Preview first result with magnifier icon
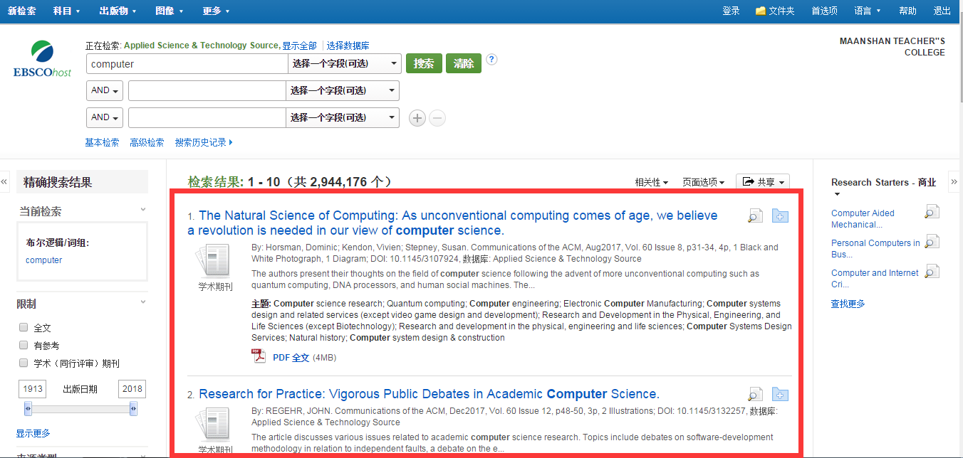 click(755, 216)
